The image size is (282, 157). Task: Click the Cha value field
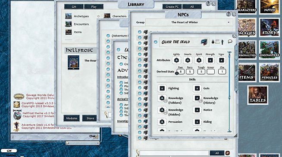click(222, 72)
